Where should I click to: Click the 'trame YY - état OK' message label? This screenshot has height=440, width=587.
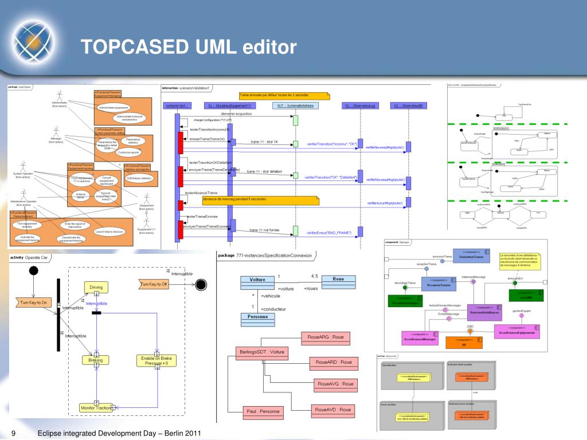click(x=264, y=142)
